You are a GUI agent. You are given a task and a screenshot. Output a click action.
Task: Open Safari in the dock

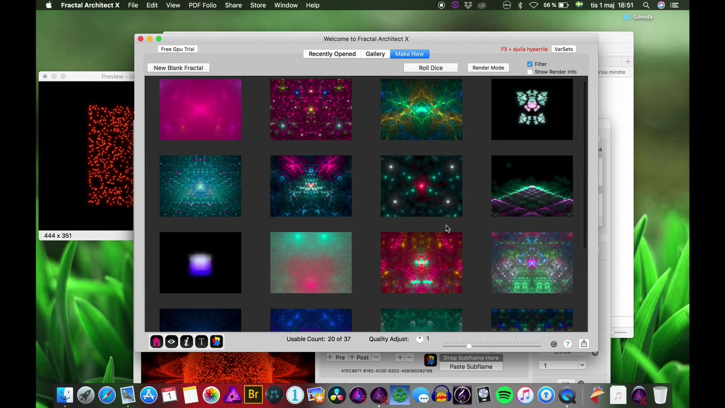pos(106,395)
